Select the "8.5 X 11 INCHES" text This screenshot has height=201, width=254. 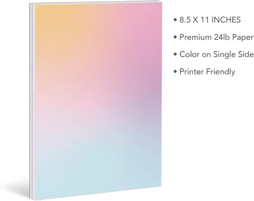(x=210, y=20)
